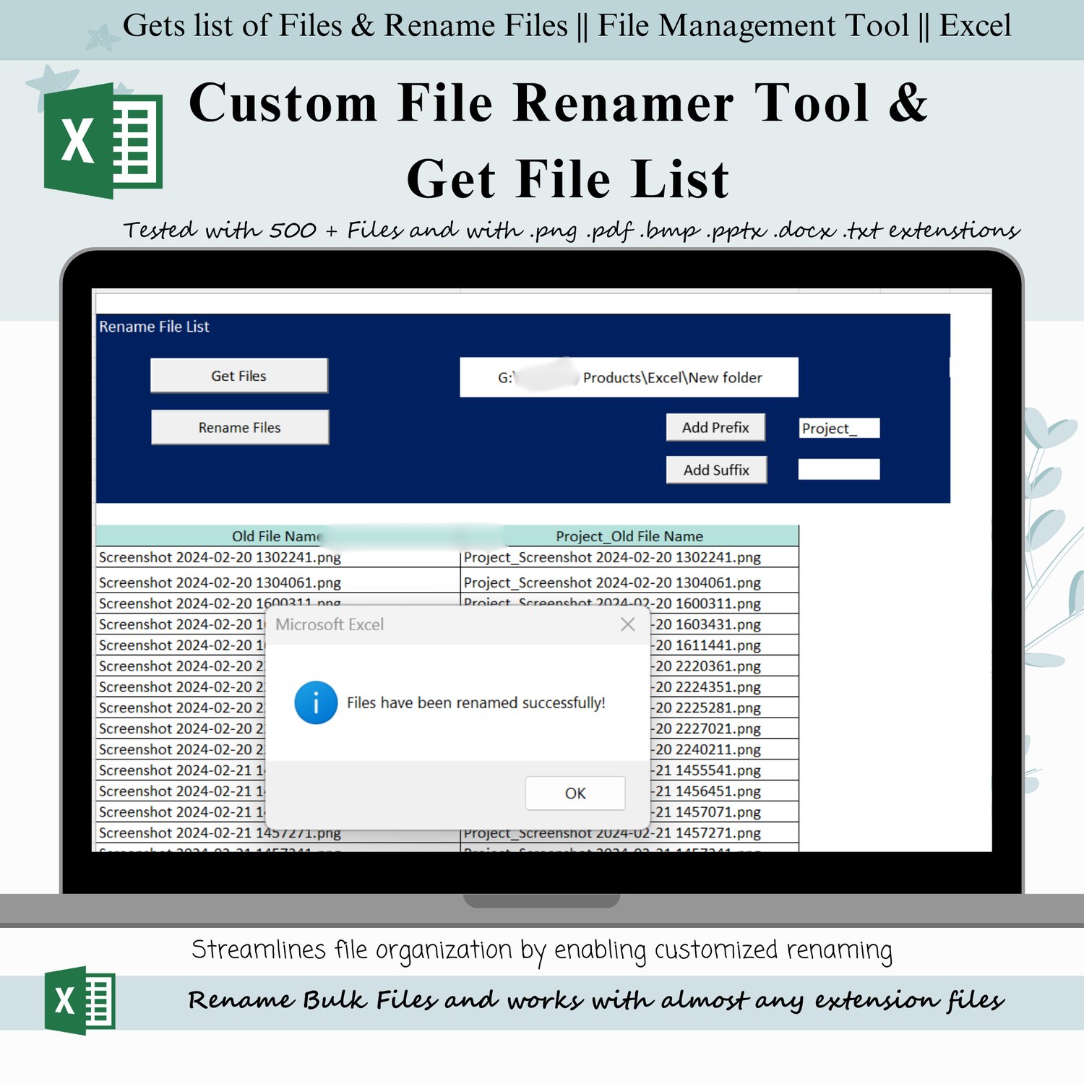The width and height of the screenshot is (1084, 1084).
Task: Select the Old File Name column header
Action: 278,536
